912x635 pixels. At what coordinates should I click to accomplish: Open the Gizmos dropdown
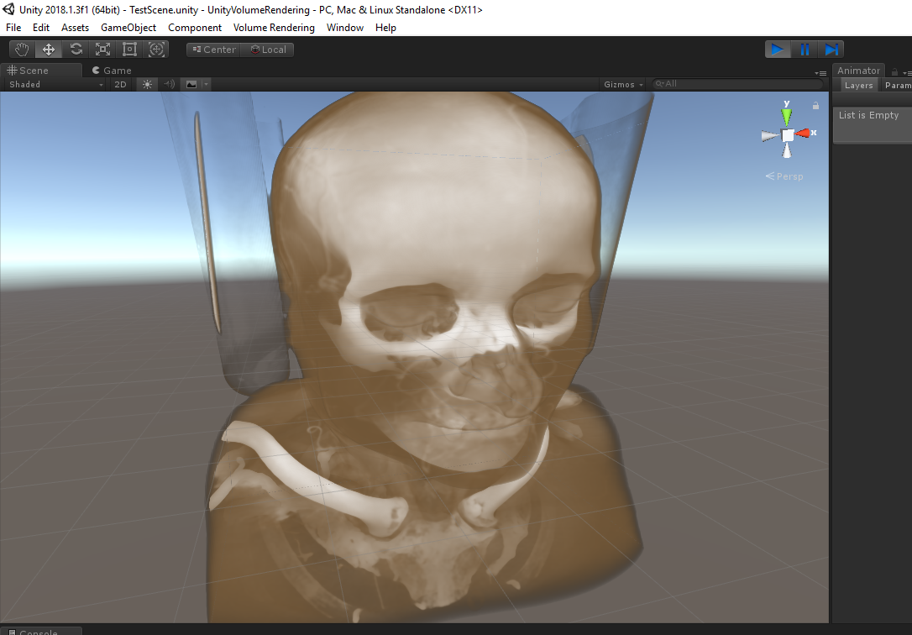pyautogui.click(x=624, y=84)
